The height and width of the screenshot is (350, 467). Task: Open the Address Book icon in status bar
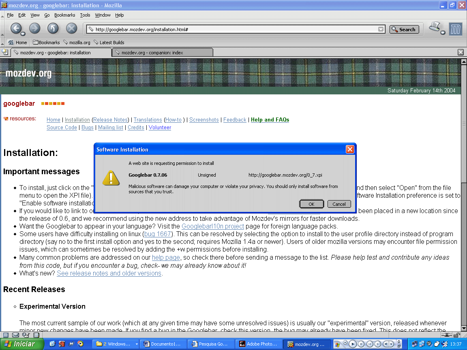36,335
